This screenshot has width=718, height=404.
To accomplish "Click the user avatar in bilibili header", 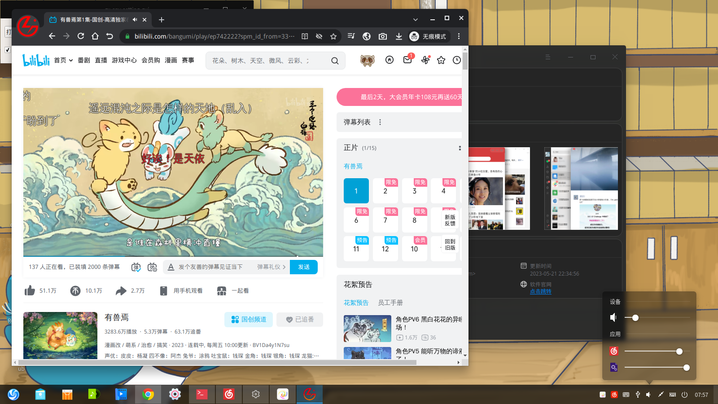I will pyautogui.click(x=368, y=60).
